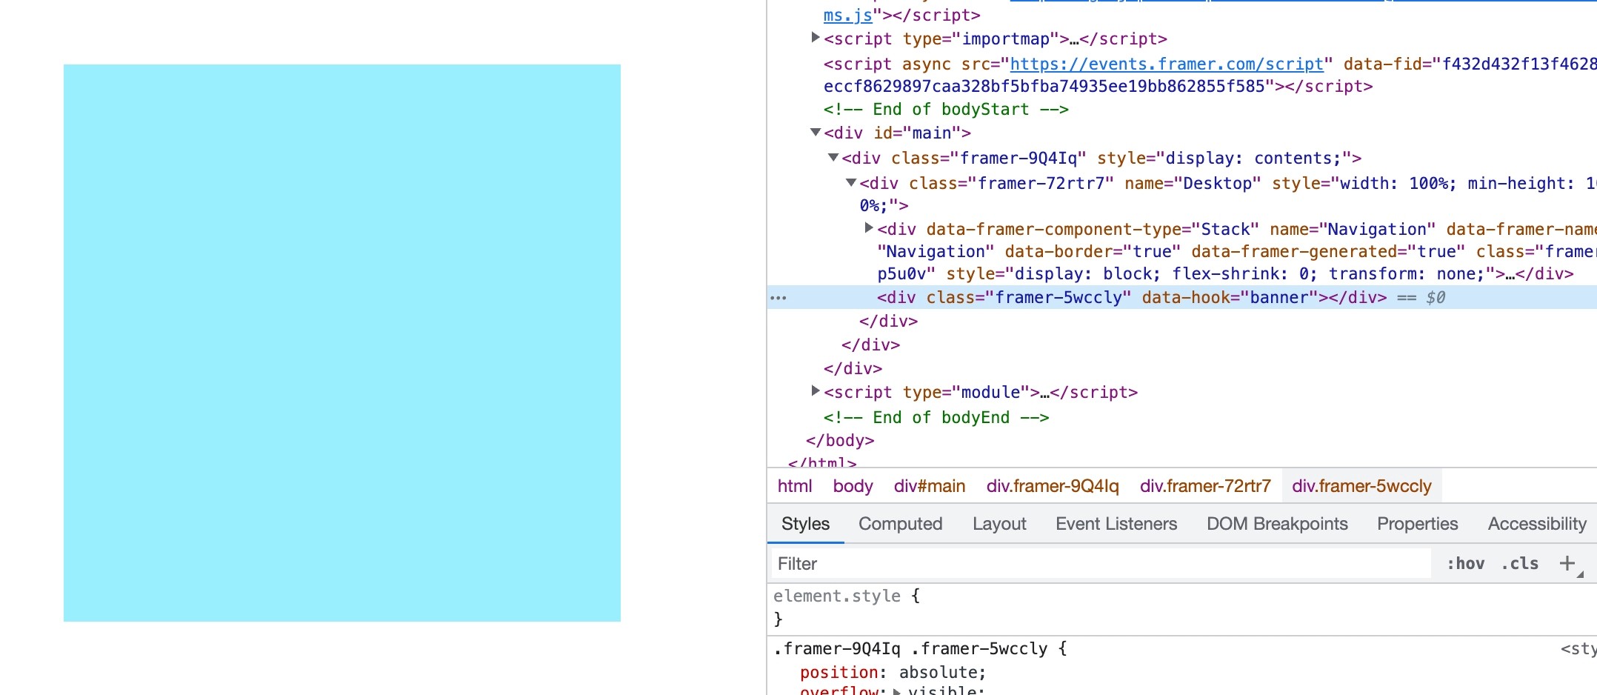Image resolution: width=1597 pixels, height=695 pixels.
Task: Toggle the :hov element state button
Action: tap(1466, 564)
